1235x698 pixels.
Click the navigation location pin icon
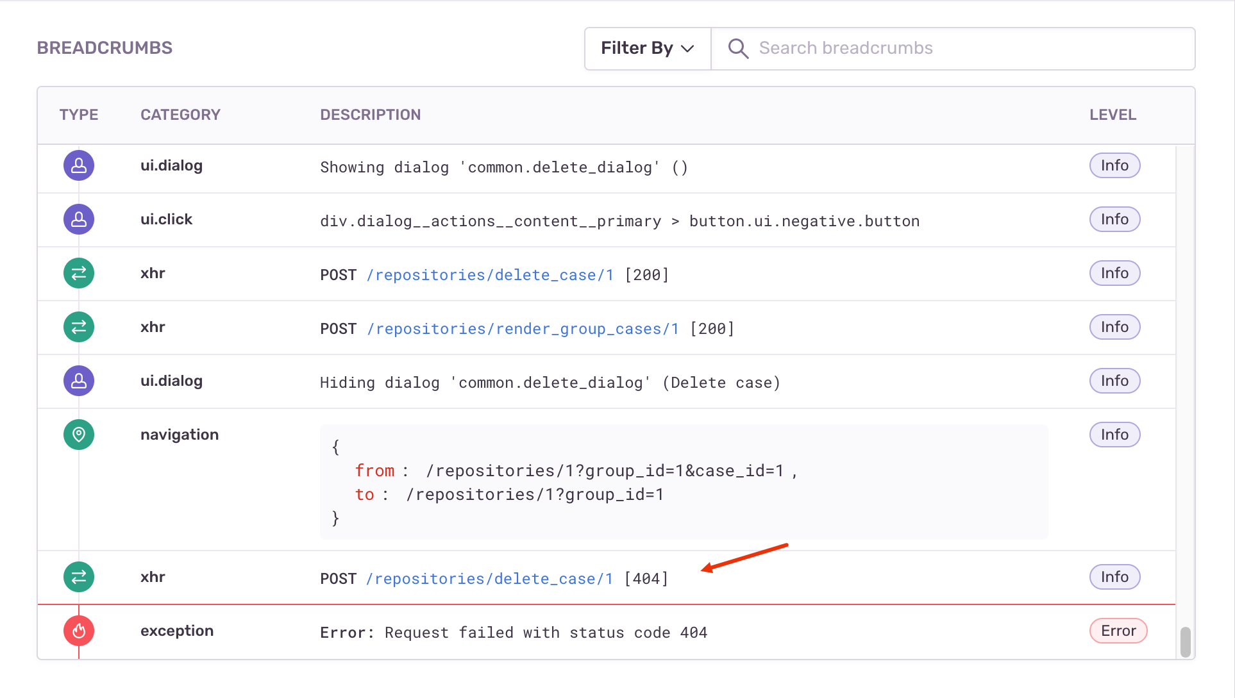tap(79, 435)
